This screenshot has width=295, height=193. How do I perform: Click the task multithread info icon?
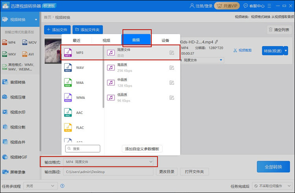coord(62,186)
